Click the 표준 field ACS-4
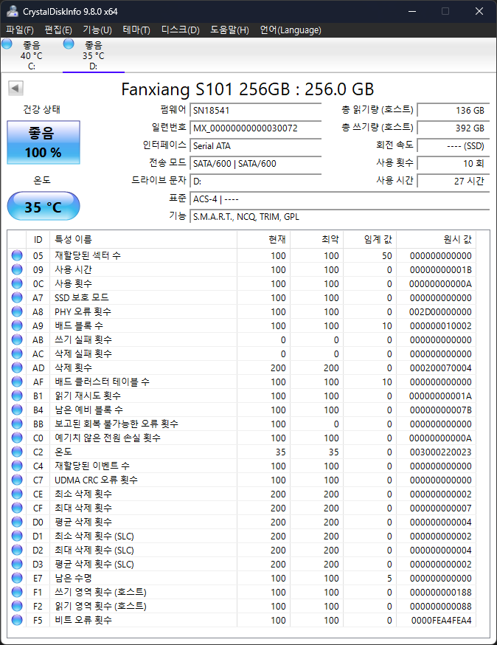Screen dimensions: 497x645 click(x=339, y=199)
